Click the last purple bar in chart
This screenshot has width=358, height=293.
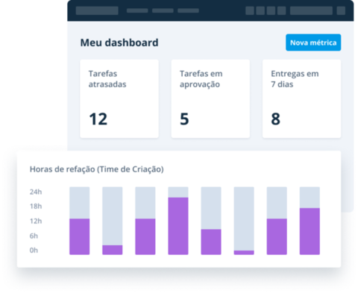310,231
